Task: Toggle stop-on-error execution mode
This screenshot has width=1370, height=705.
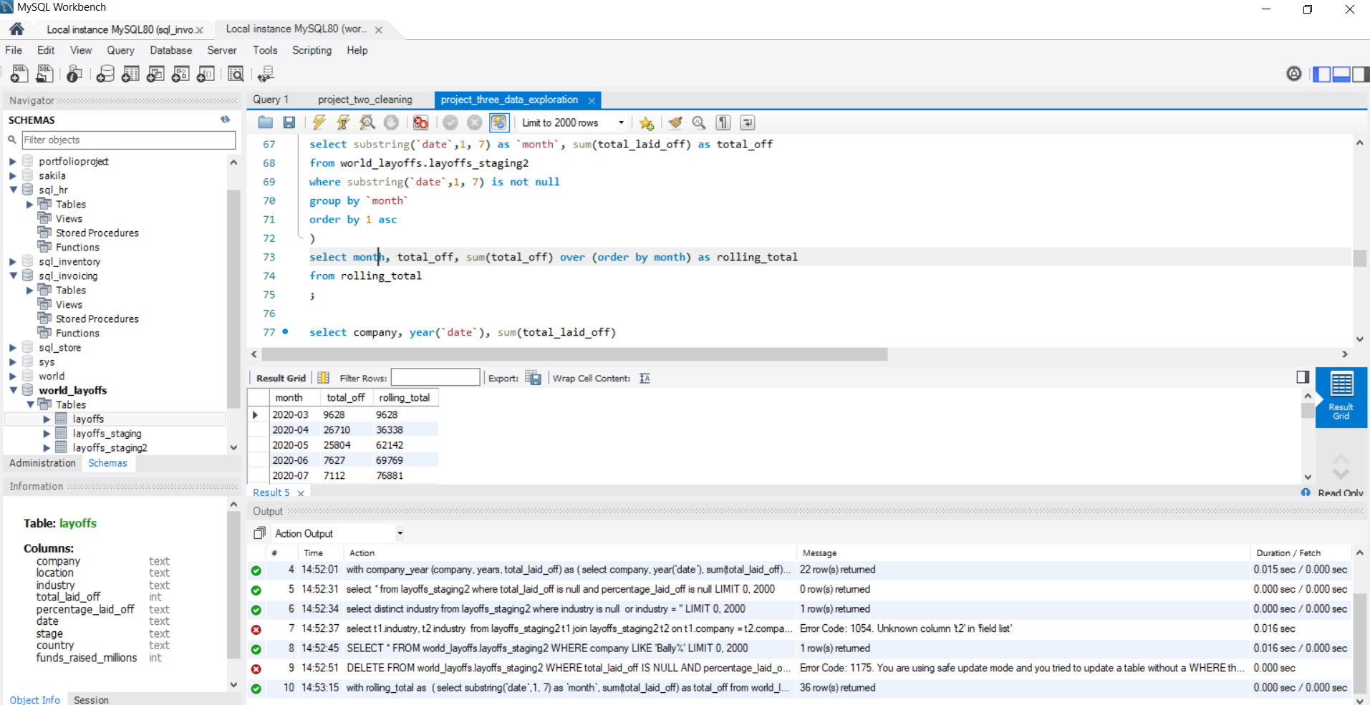Action: coord(420,122)
